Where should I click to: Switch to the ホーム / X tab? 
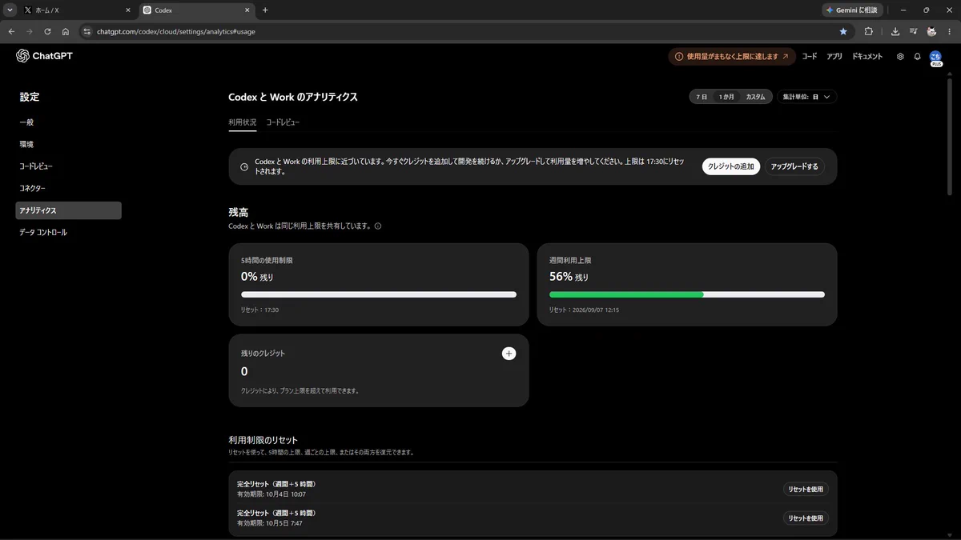(77, 10)
